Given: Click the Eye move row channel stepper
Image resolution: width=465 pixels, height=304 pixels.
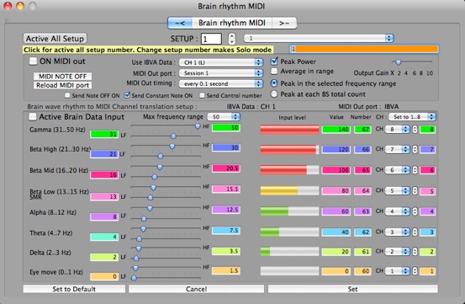Looking at the screenshot, I should pyautogui.click(x=415, y=271).
